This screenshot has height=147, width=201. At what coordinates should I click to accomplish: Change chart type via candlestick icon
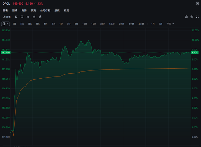pyautogui.click(x=16, y=17)
